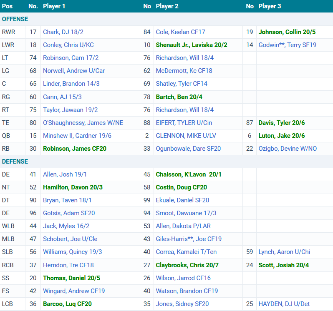Click the Player 1 column header
The width and height of the screenshot is (333, 311).
tap(54, 6)
